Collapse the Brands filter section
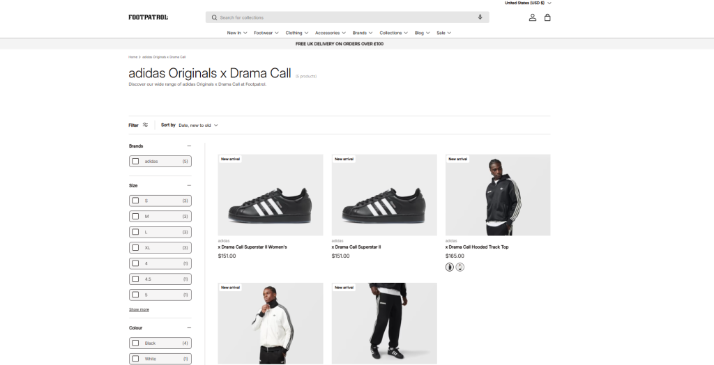 click(189, 146)
